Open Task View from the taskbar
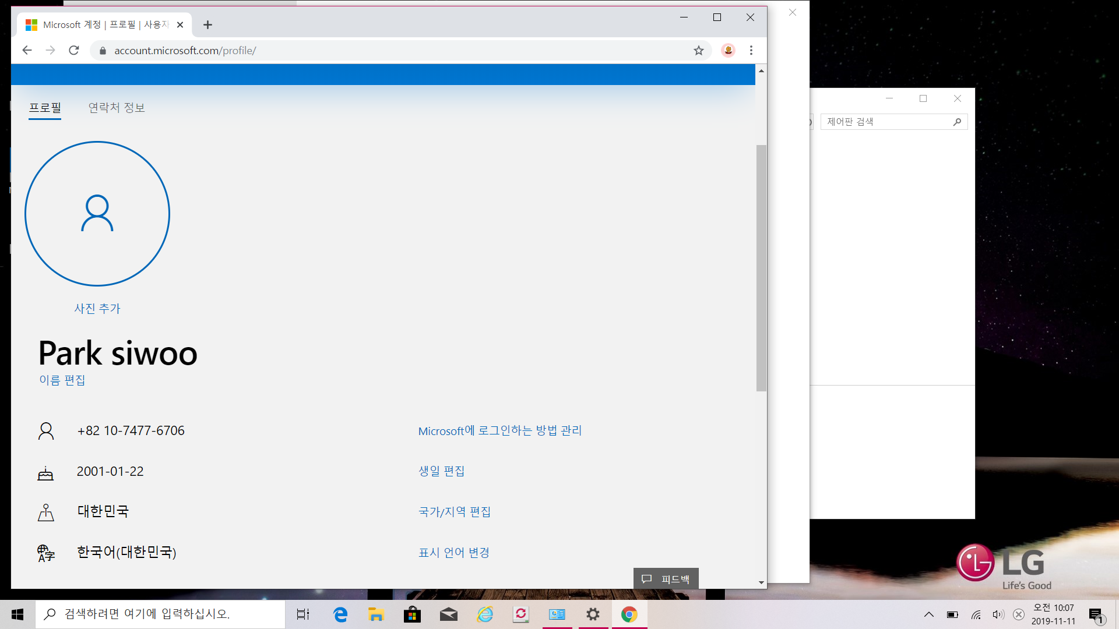Image resolution: width=1119 pixels, height=629 pixels. click(302, 614)
